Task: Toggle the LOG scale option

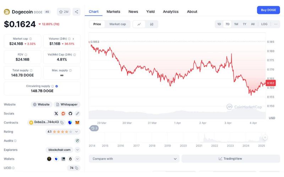Action: point(264,24)
